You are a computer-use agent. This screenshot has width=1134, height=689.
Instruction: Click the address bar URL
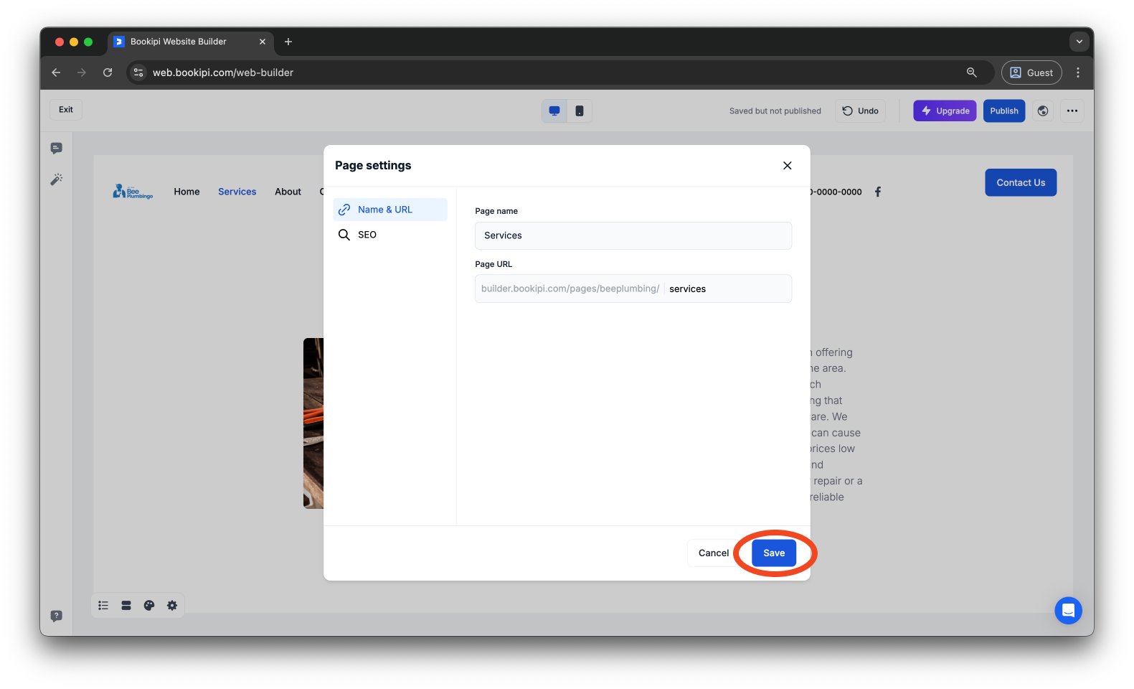coord(223,72)
